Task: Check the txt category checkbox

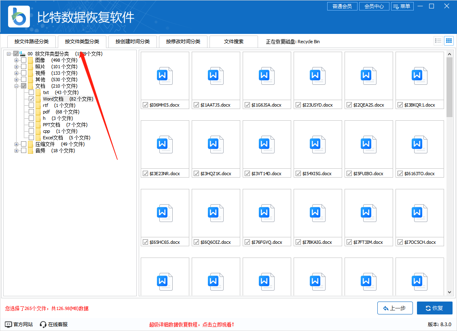Action: click(32, 92)
